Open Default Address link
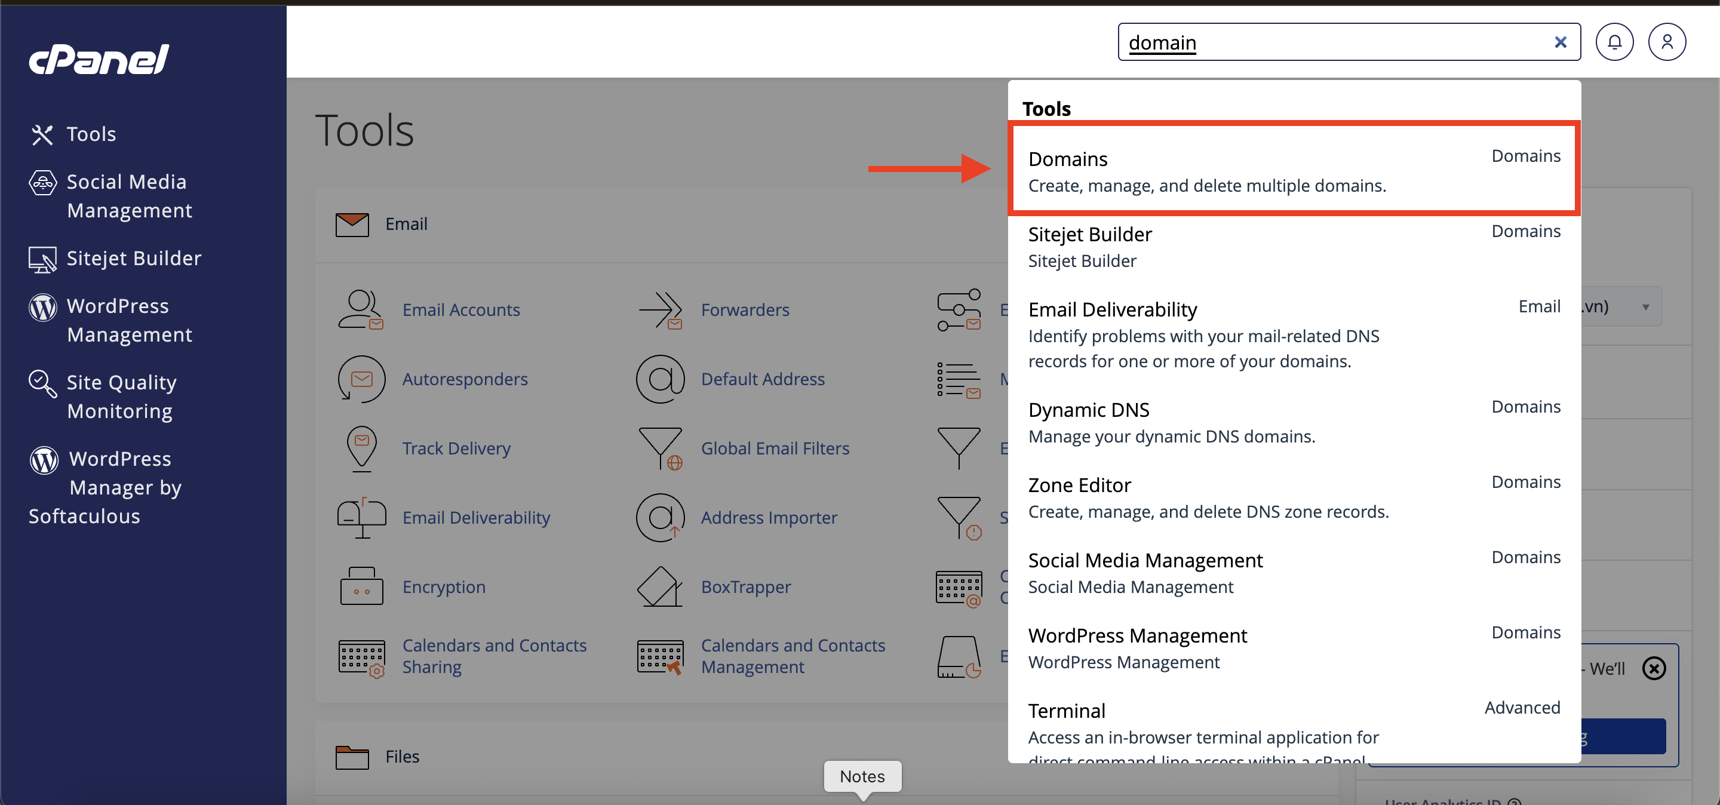 click(x=763, y=379)
